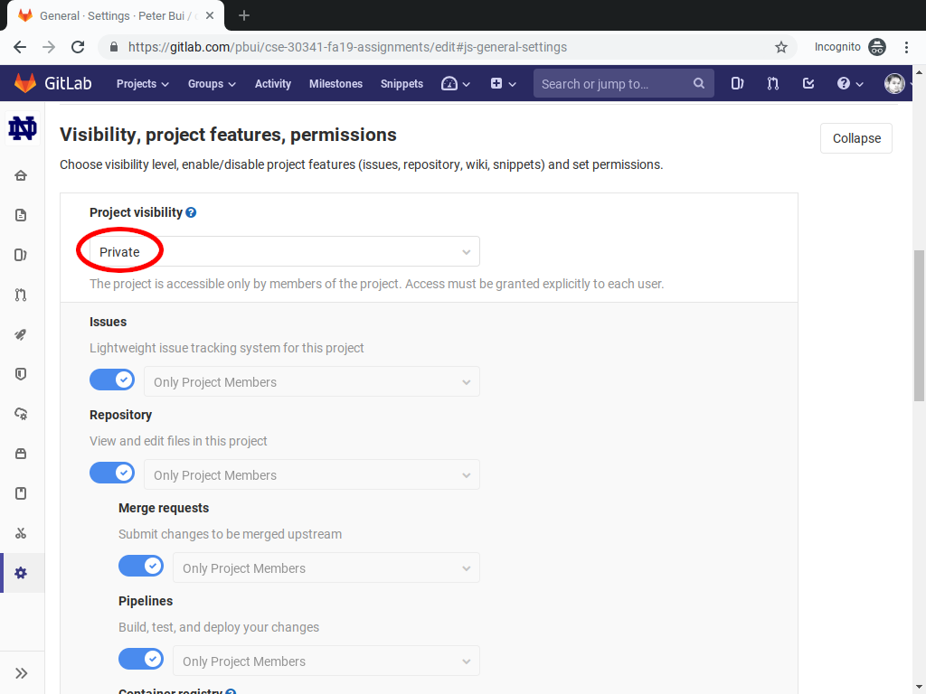Open the Milestones nav item

pos(335,84)
